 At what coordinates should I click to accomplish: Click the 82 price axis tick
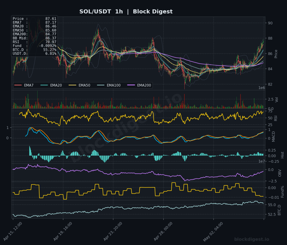[x=270, y=84]
